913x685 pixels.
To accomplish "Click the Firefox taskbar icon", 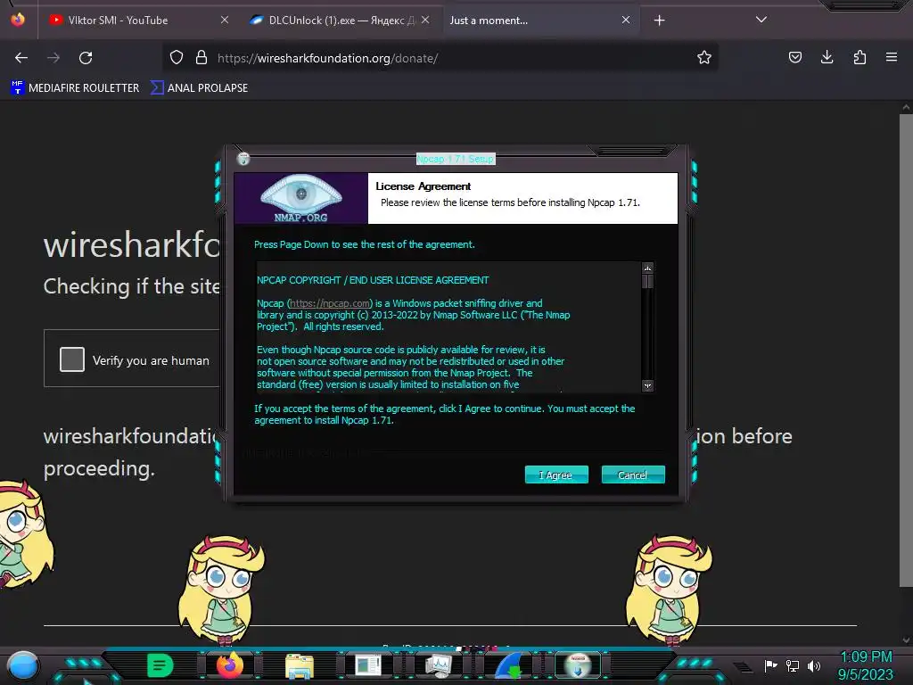I will point(230,665).
